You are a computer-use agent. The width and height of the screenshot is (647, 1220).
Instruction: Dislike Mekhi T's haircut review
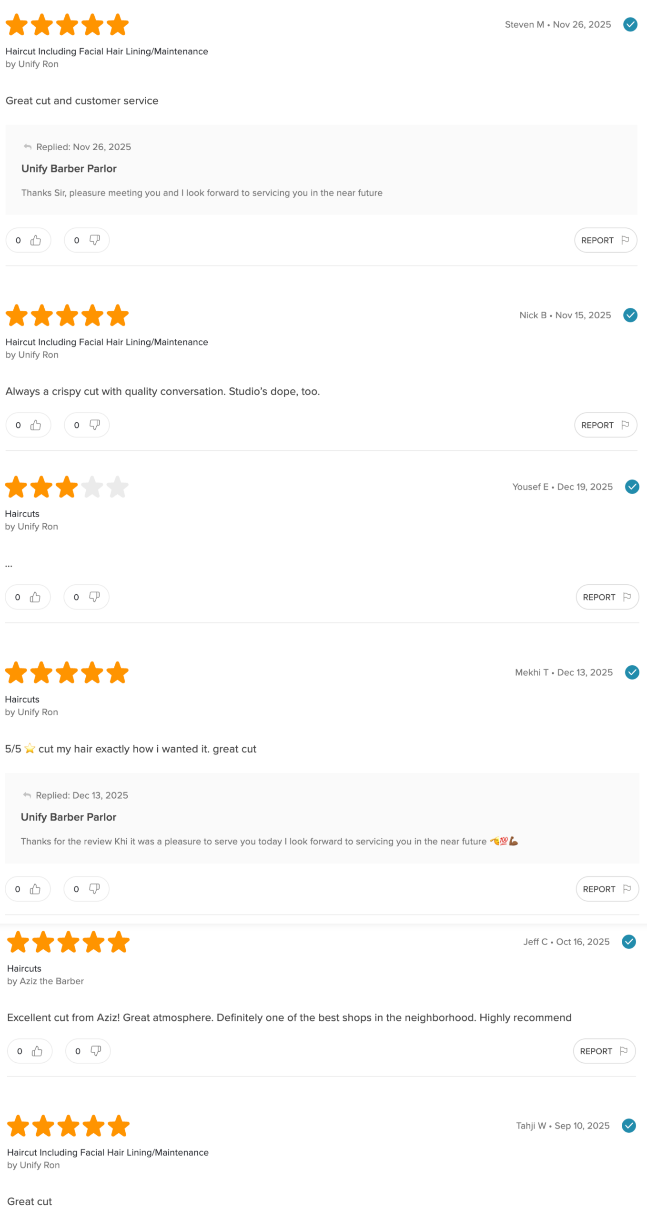86,889
